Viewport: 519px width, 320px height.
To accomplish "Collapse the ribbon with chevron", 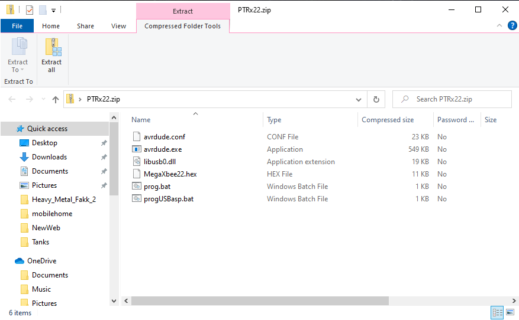I will pyautogui.click(x=499, y=25).
